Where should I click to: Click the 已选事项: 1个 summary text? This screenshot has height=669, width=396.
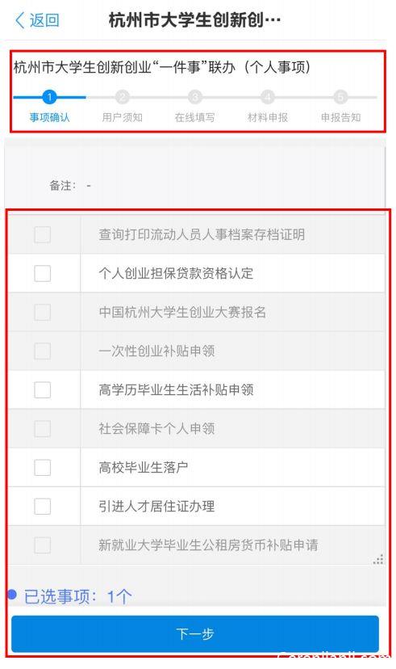coord(77,596)
